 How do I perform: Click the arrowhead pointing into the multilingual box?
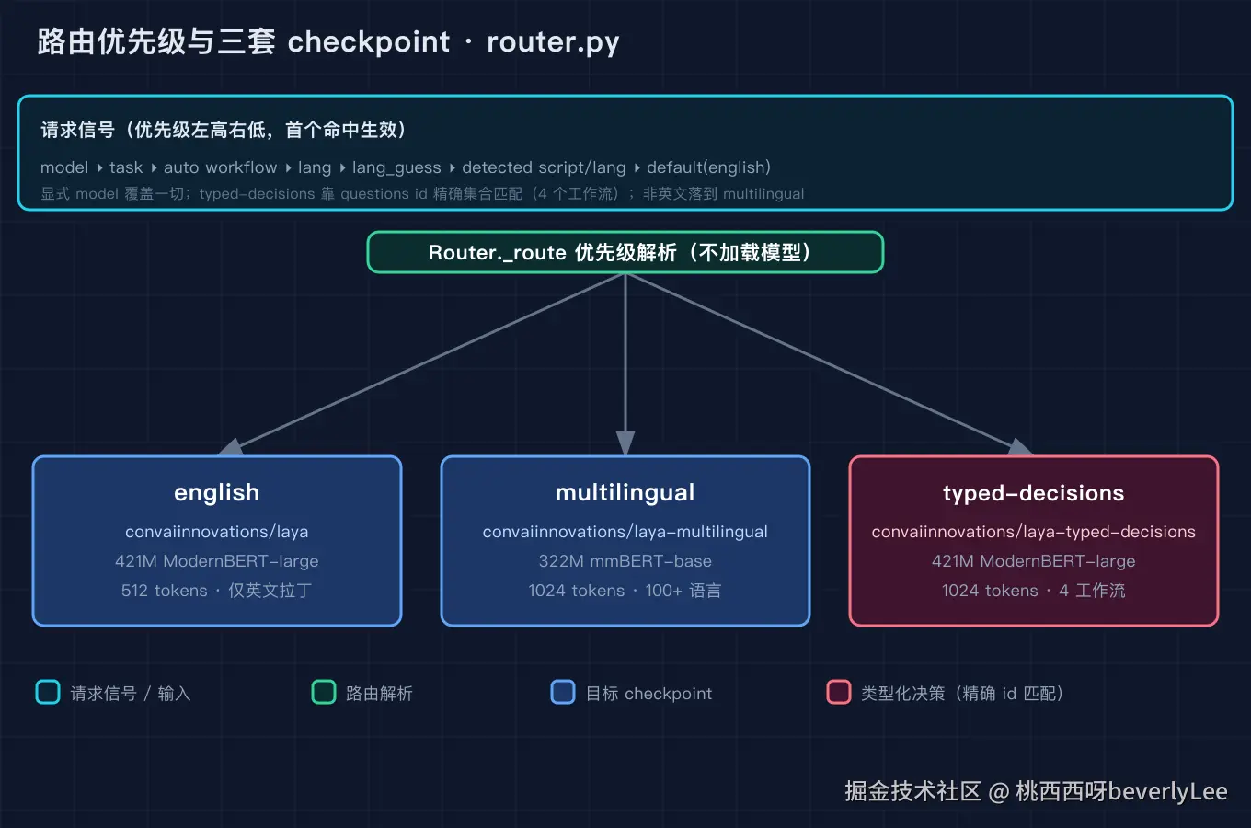[x=625, y=443]
